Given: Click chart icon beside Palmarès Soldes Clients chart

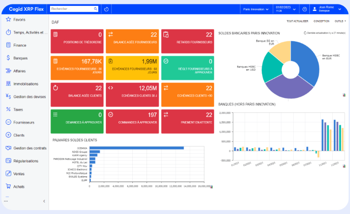Looking at the screenshot, I should pyautogui.click(x=211, y=187).
